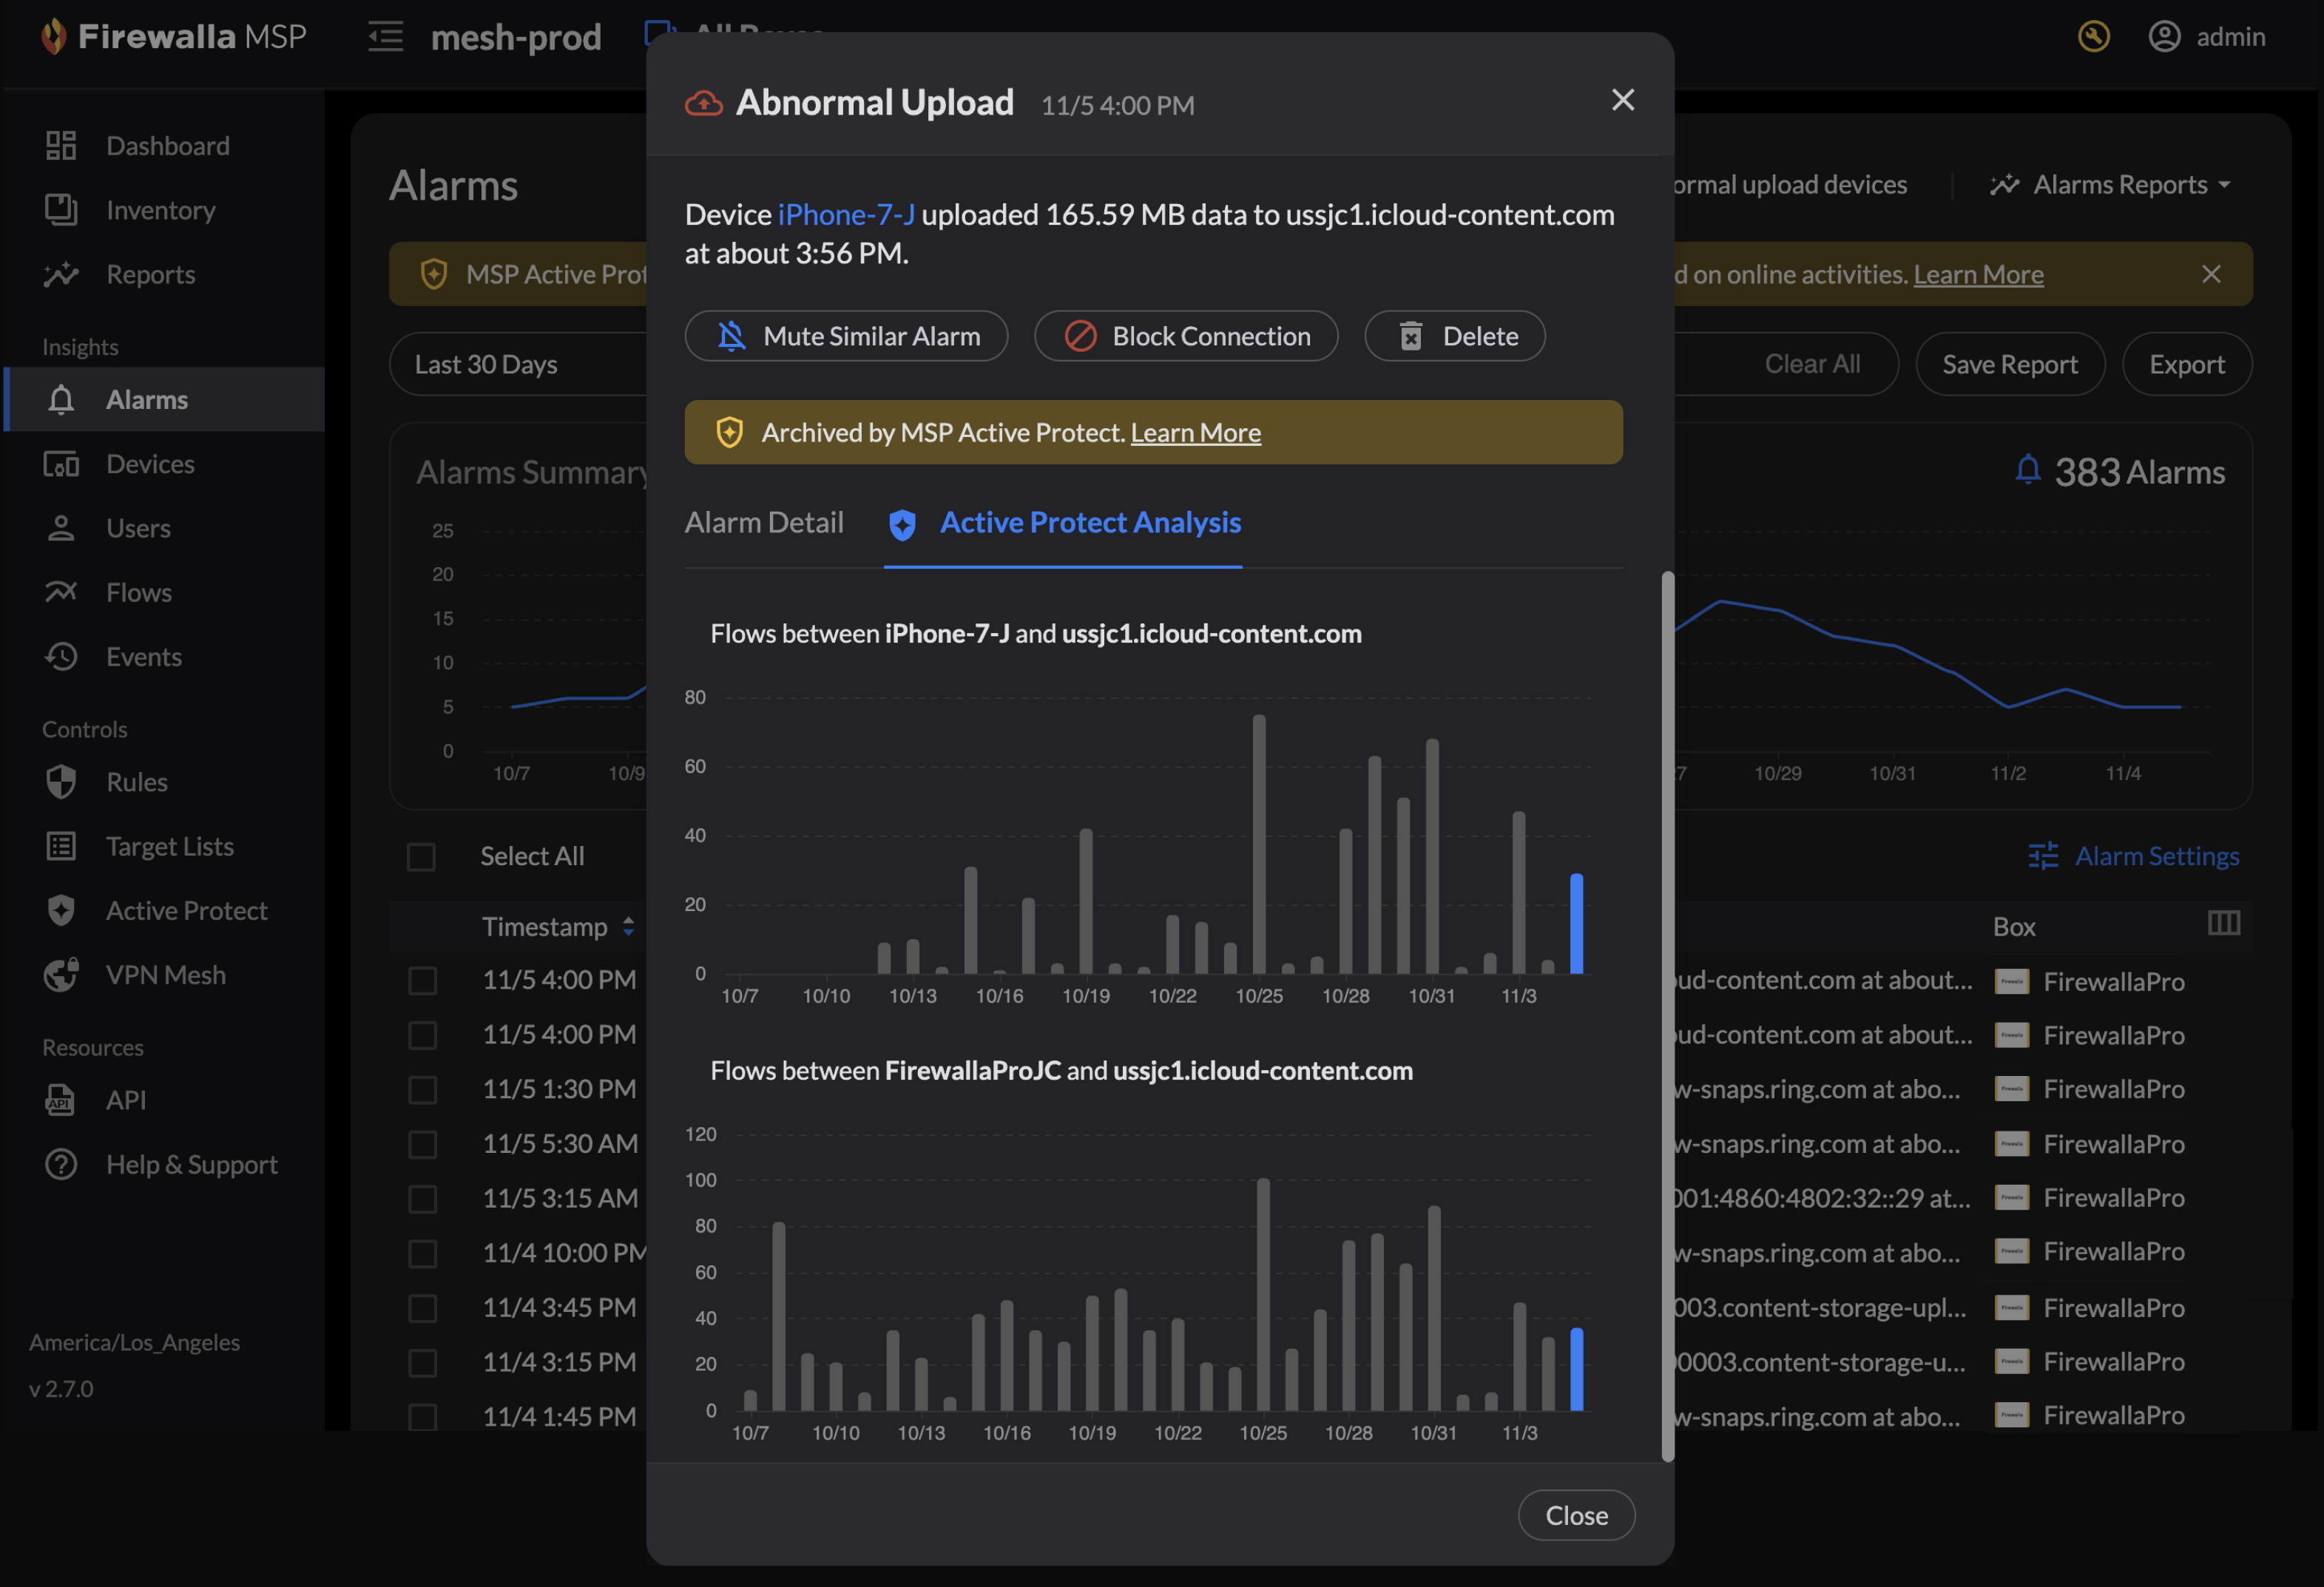Click the Save Report button
The height and width of the screenshot is (1587, 2324).
tap(2009, 364)
